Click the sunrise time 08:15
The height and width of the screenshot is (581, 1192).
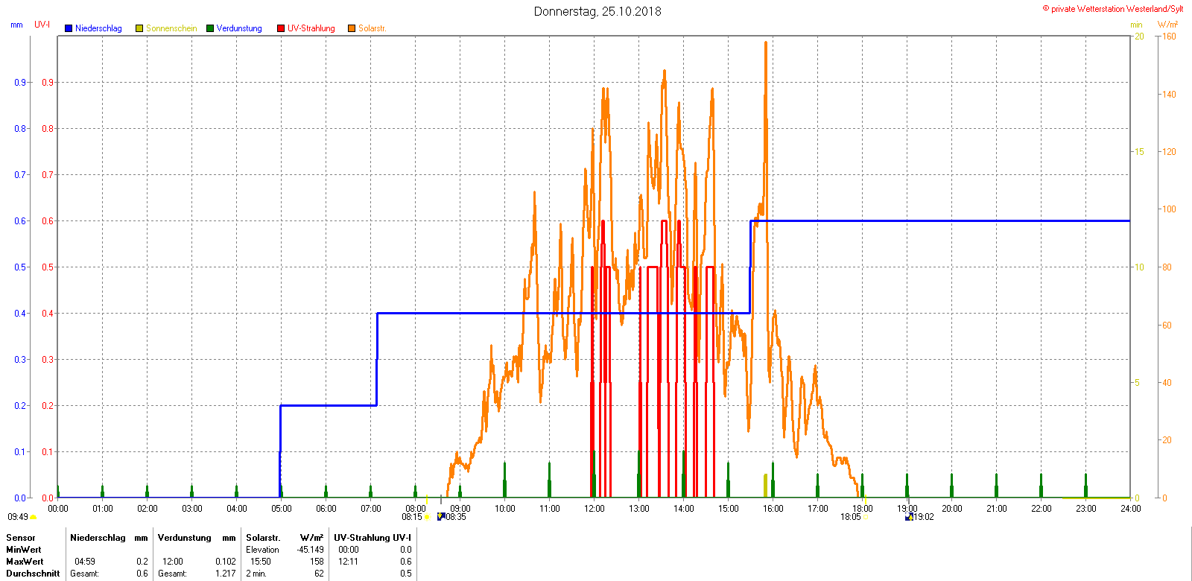(x=412, y=517)
